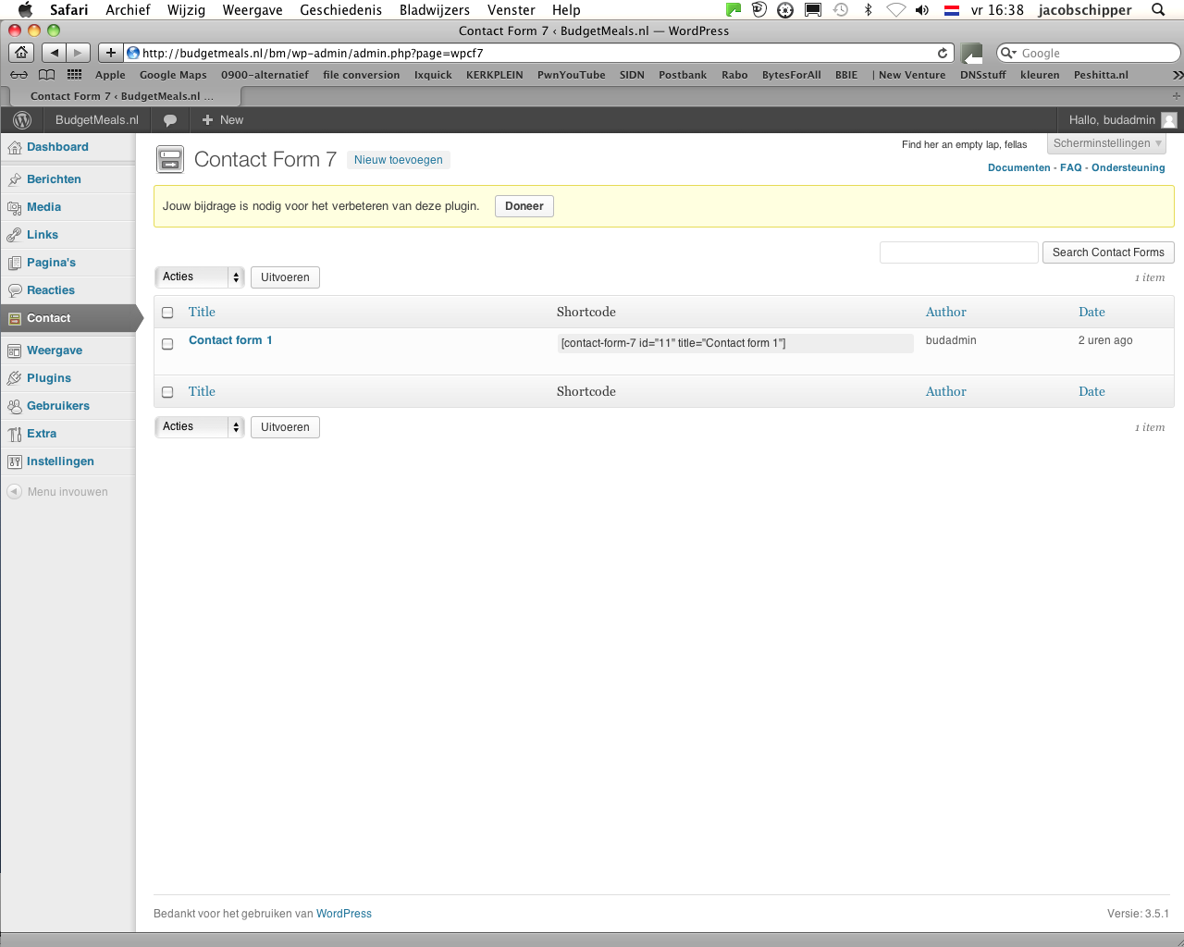Click Search Contact Forms button
Image resolution: width=1184 pixels, height=947 pixels.
tap(1108, 252)
